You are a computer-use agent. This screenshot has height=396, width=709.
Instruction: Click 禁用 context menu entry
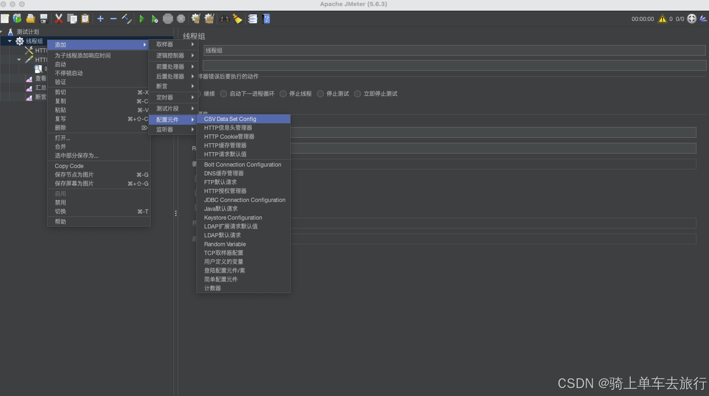coord(99,202)
